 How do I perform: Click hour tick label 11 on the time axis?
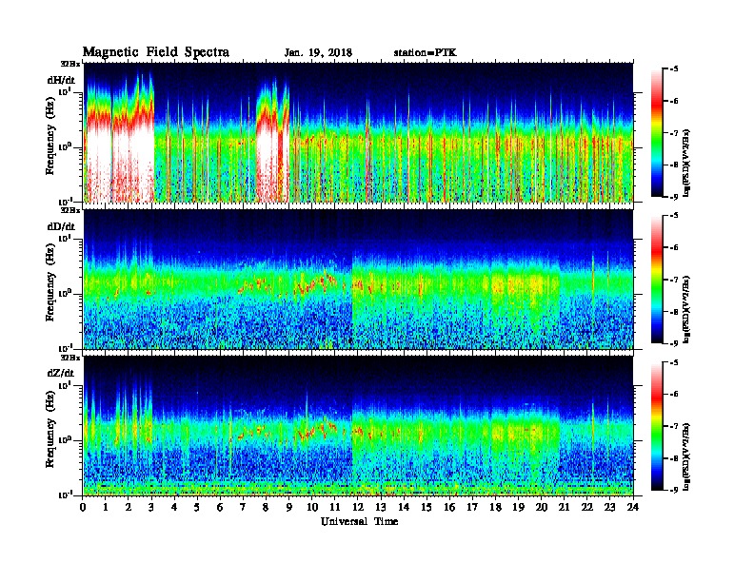pos(335,508)
